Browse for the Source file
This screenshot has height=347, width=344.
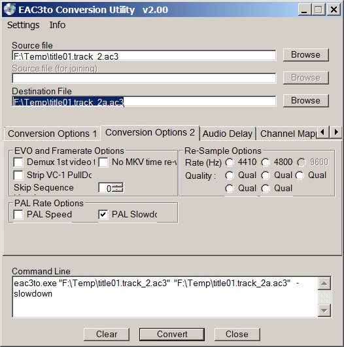pyautogui.click(x=306, y=55)
